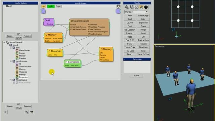Click Create below the Master Dynamic tree
This screenshot has height=121, width=215.
tap(10, 106)
